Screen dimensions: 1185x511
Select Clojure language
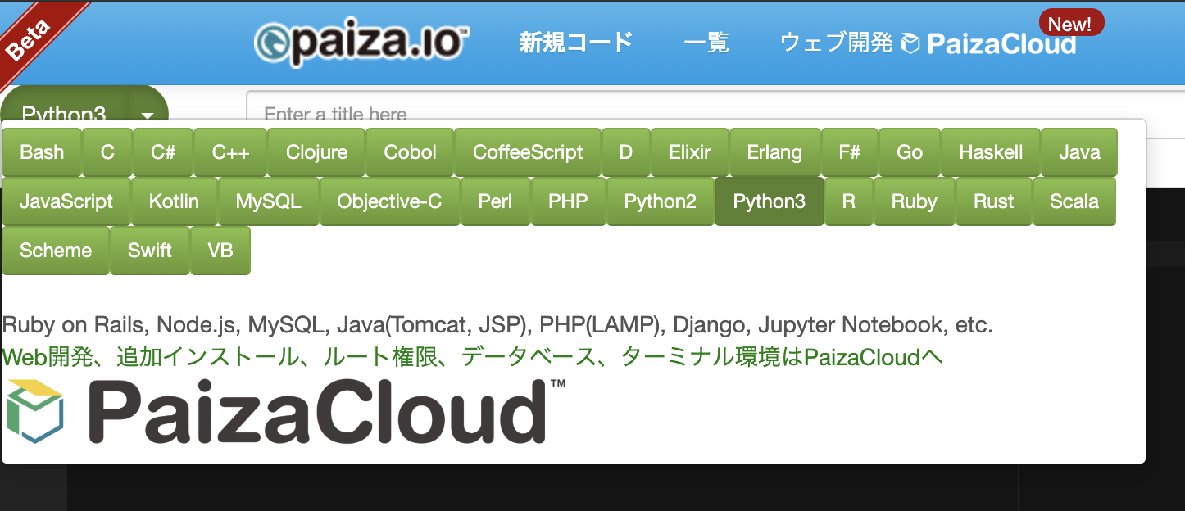(x=316, y=152)
